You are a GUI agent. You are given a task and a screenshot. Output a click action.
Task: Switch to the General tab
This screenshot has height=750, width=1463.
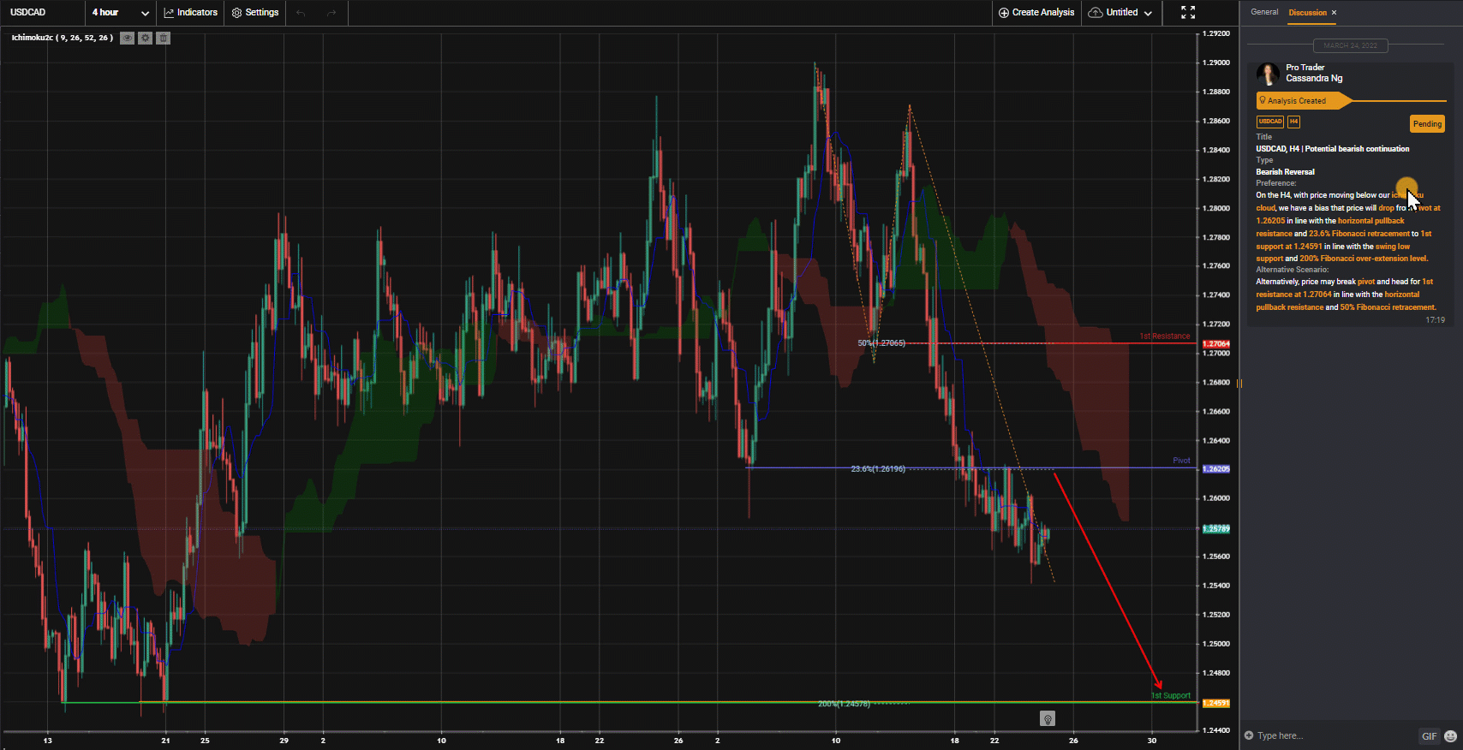pos(1264,12)
